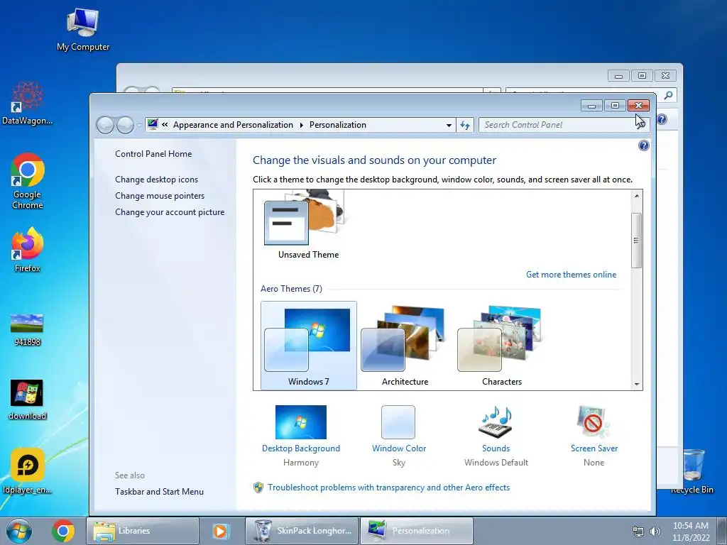Image resolution: width=727 pixels, height=545 pixels.
Task: Open Change your account picture link
Action: pyautogui.click(x=170, y=212)
